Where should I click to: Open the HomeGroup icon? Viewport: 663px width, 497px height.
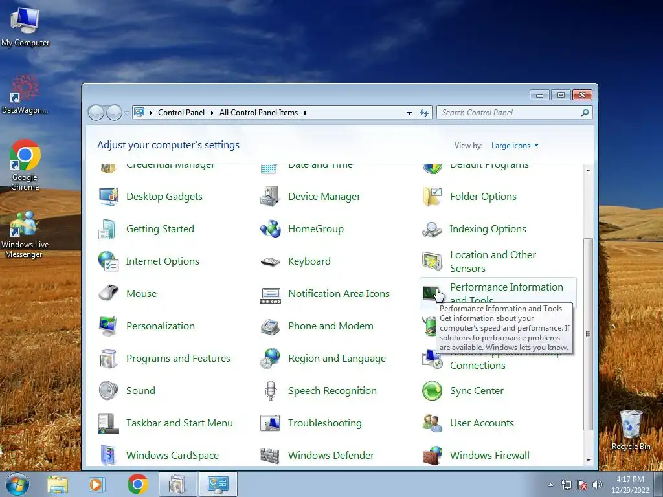pyautogui.click(x=270, y=229)
